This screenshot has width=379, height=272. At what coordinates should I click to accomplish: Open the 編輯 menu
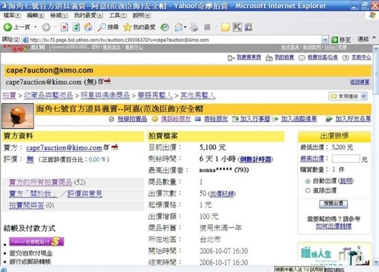pos(35,15)
